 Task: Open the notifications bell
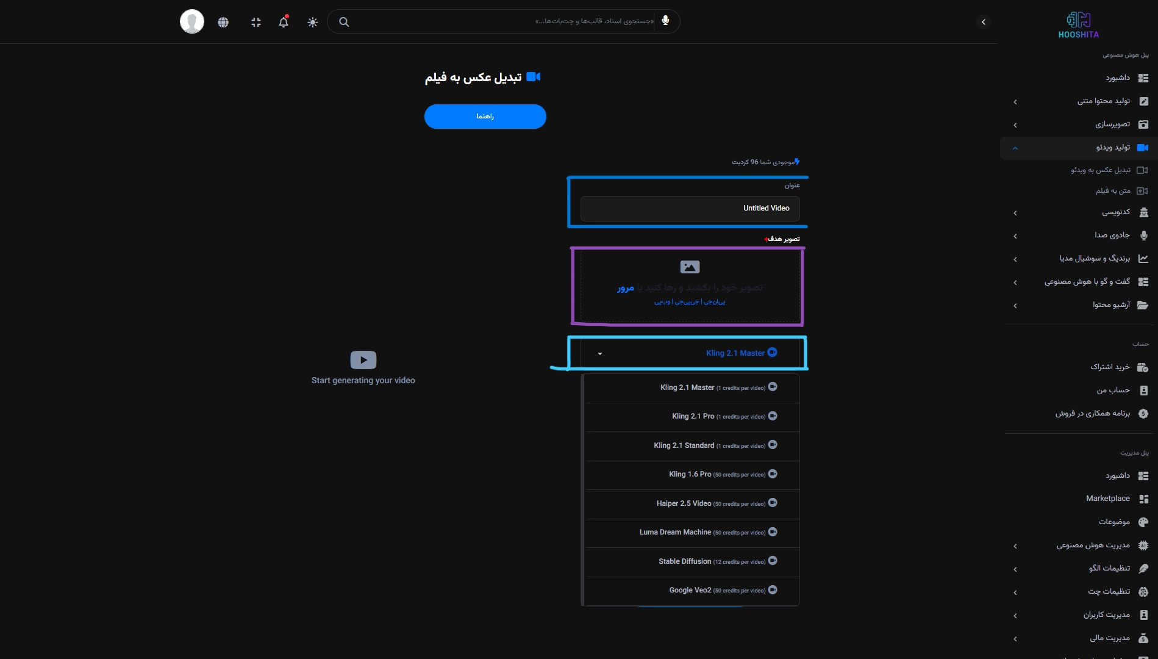click(x=284, y=21)
